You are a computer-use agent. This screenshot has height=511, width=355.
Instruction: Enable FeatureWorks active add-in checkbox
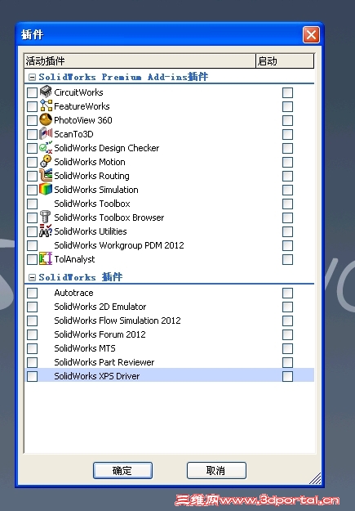point(32,106)
